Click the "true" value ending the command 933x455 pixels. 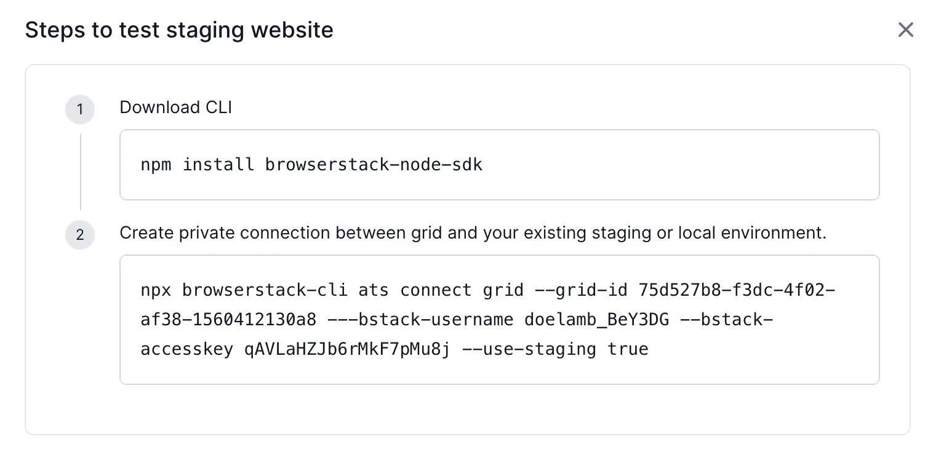point(628,349)
